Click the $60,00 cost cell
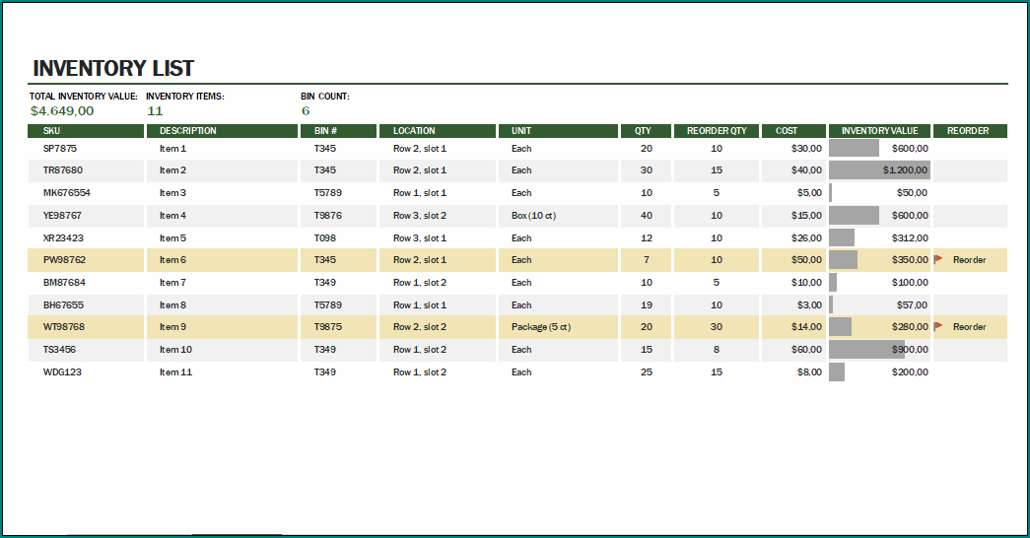 tap(806, 350)
